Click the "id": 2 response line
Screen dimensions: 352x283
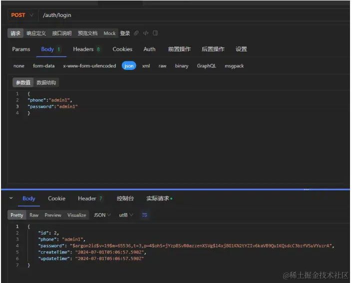[48, 233]
